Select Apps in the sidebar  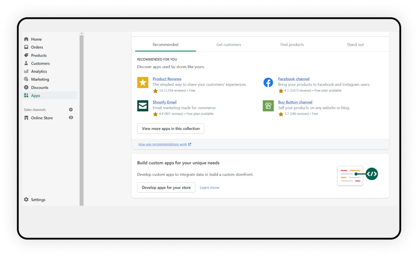click(x=49, y=95)
